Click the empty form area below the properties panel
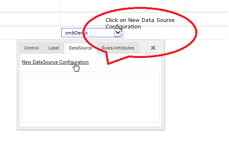 tap(91, 139)
